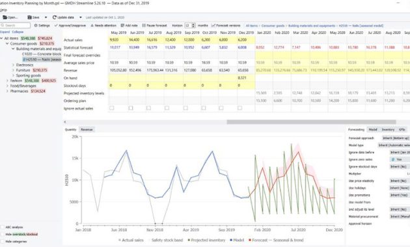Select the Inventory panel tab
The width and height of the screenshot is (410, 247).
point(388,129)
